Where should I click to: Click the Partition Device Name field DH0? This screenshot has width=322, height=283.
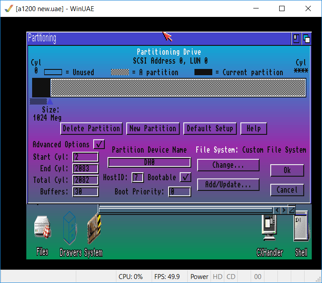[x=149, y=163]
